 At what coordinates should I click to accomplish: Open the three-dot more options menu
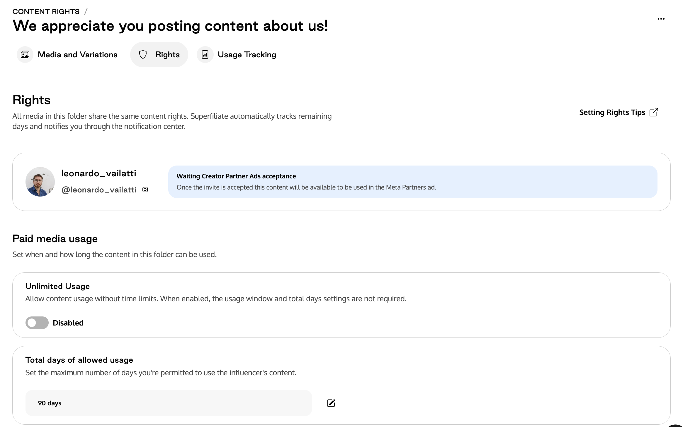tap(661, 19)
